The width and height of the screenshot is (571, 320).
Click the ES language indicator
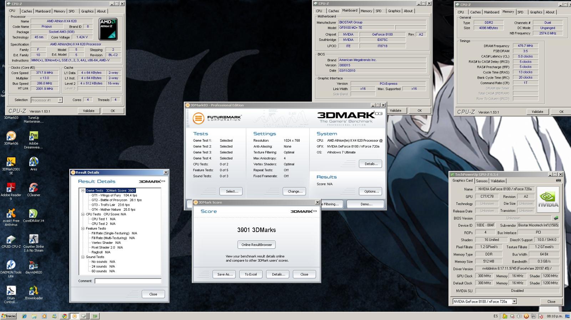(496, 316)
